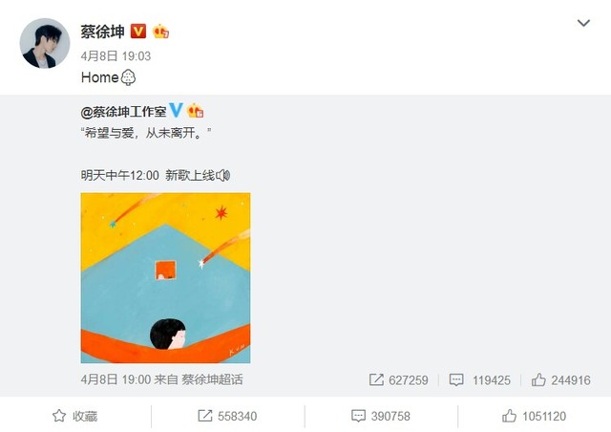The height and width of the screenshot is (432, 611).
Task: Repost this post via the 558340 button
Action: click(x=227, y=416)
